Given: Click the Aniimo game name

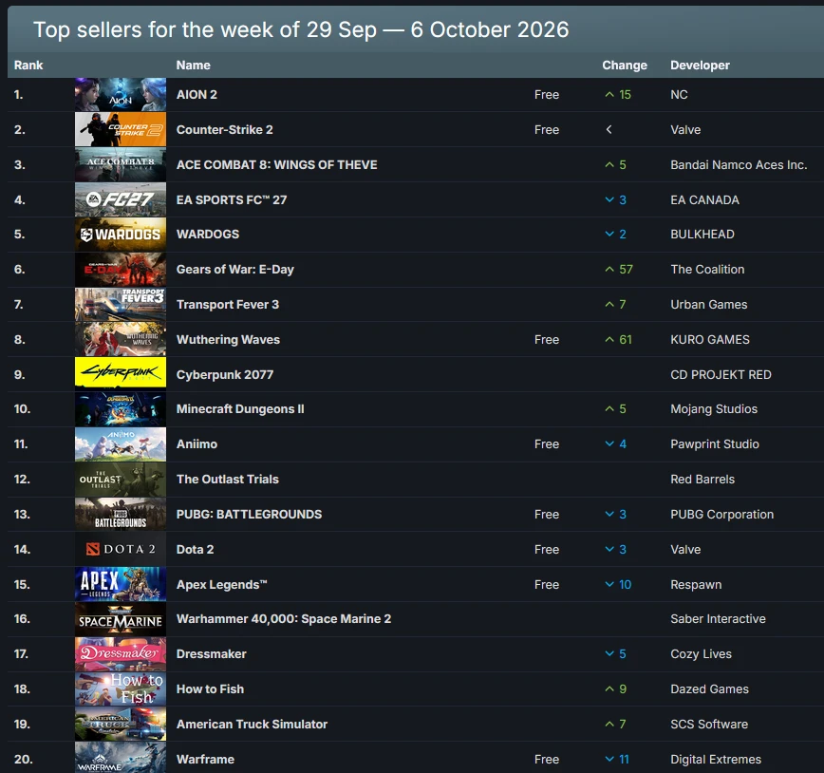Looking at the screenshot, I should point(197,443).
